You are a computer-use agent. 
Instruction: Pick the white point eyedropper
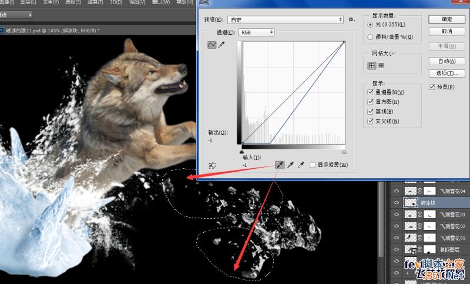pos(301,165)
